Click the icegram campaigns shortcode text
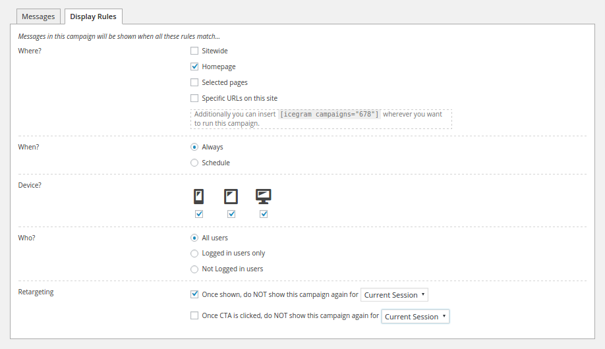This screenshot has width=605, height=349. [x=330, y=114]
